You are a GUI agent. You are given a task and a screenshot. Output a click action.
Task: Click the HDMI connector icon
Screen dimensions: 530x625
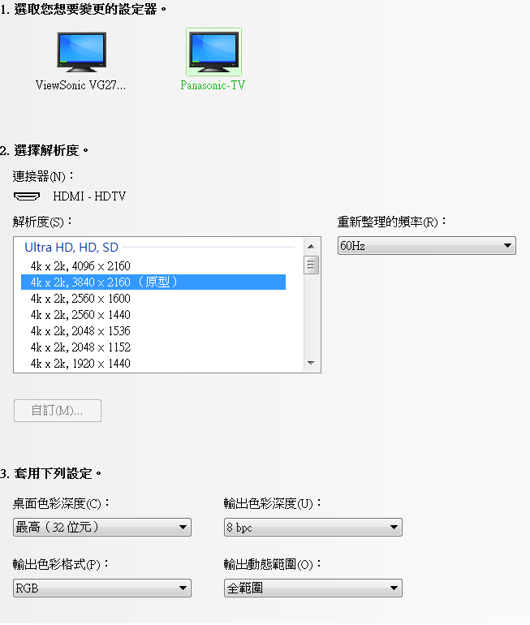click(x=27, y=196)
